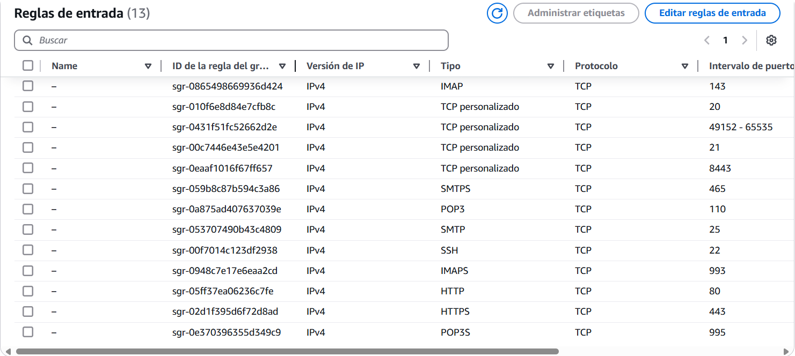The width and height of the screenshot is (795, 356).
Task: Select all rules header checkbox
Action: 28,66
